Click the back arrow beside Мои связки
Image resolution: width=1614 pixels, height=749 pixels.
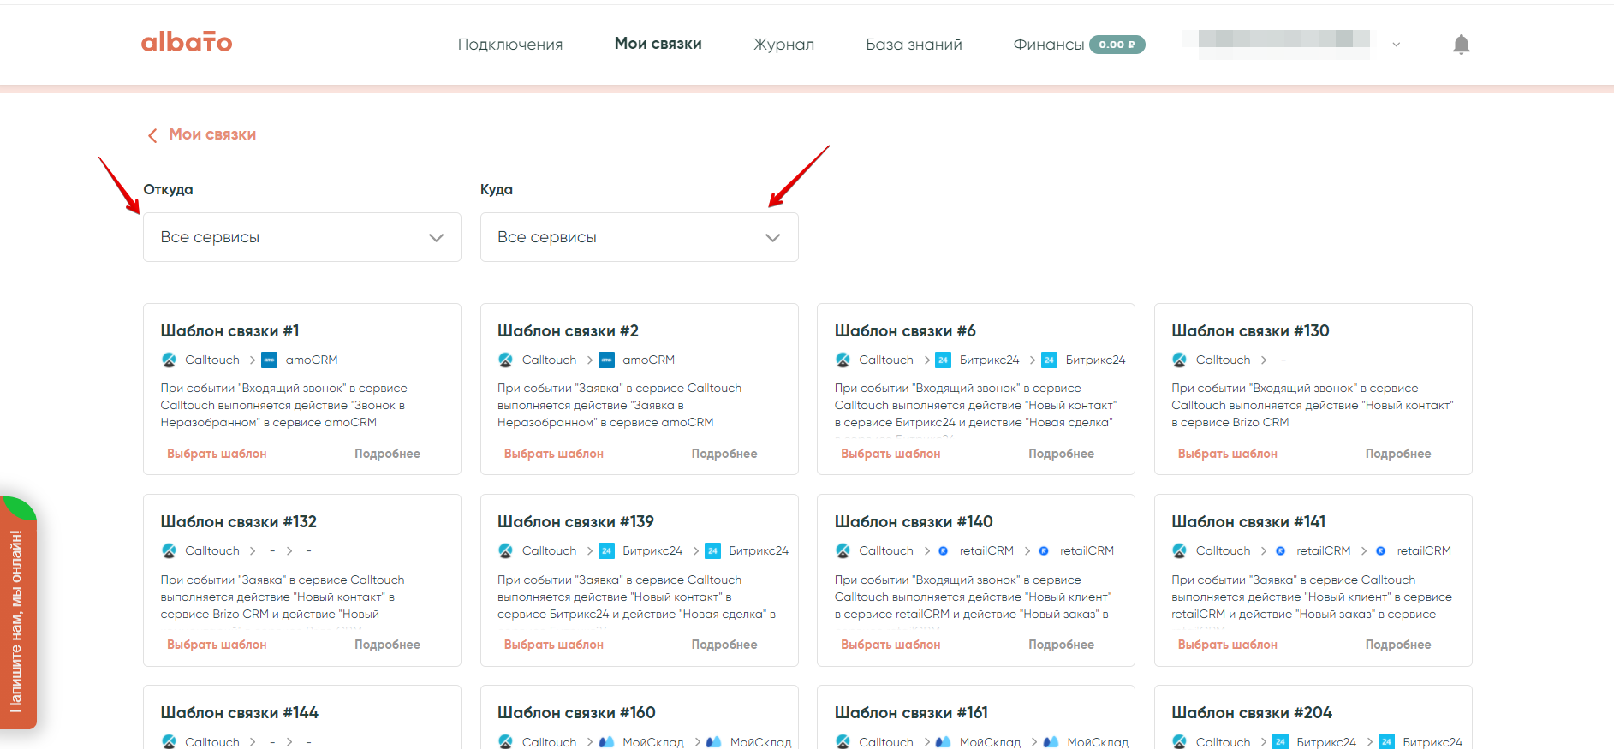point(152,135)
